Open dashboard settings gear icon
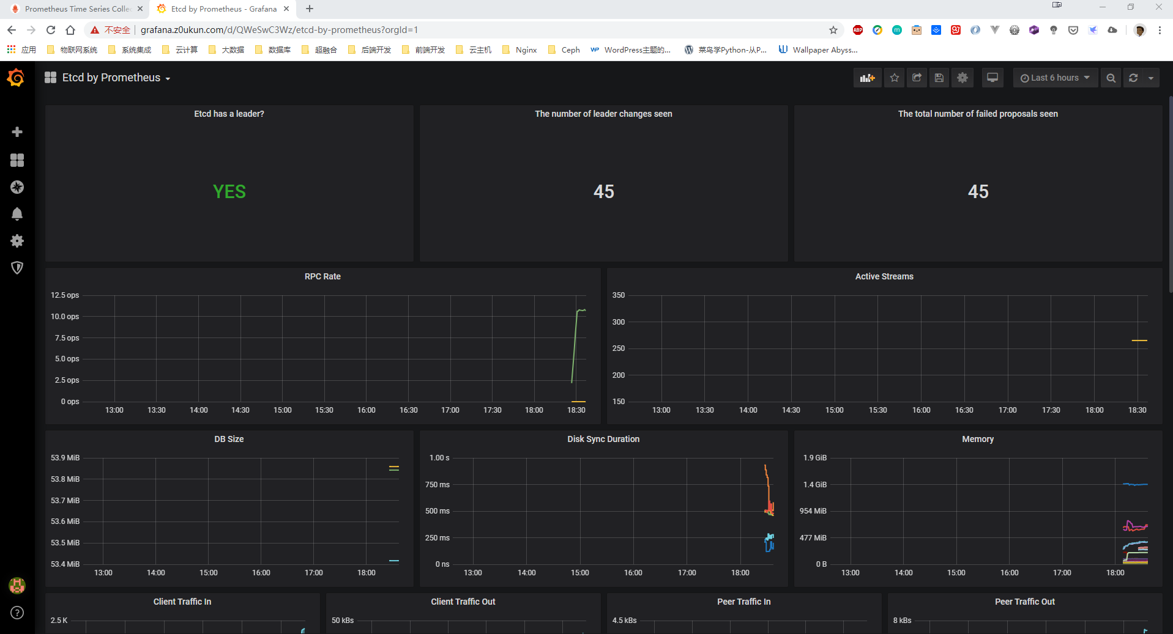Screen dimensions: 1173x634 (963, 78)
